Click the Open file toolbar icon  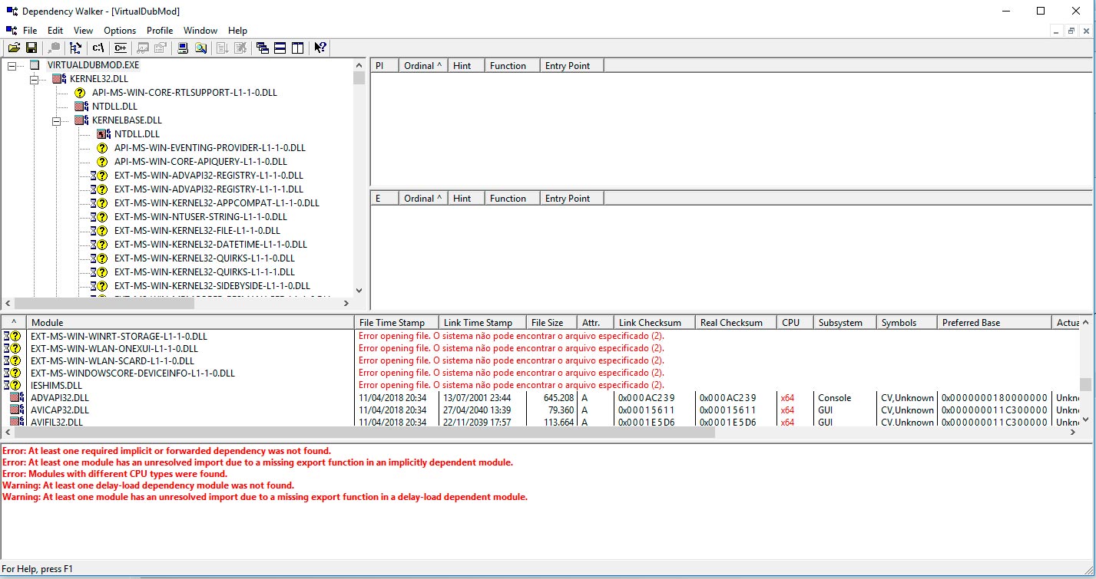[14, 48]
